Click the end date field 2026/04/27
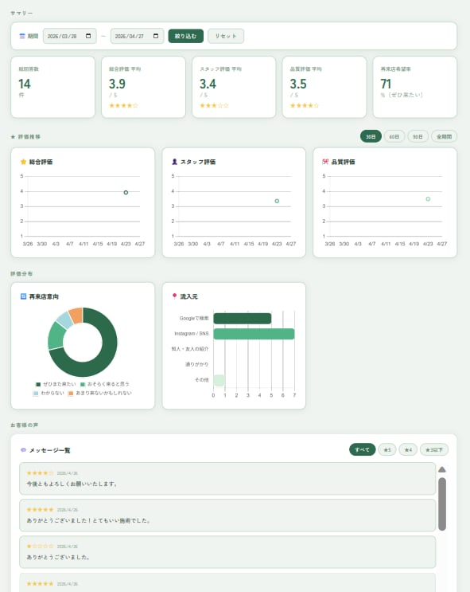Viewport: 470px width, 592px height. (138, 36)
